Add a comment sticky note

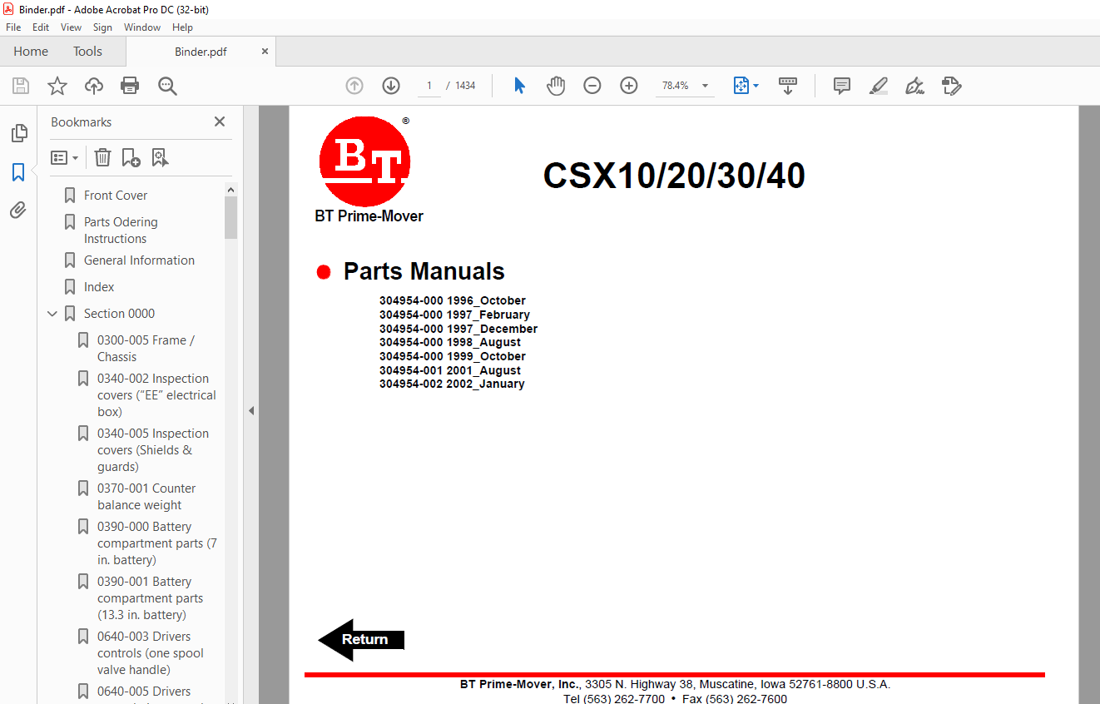[842, 86]
